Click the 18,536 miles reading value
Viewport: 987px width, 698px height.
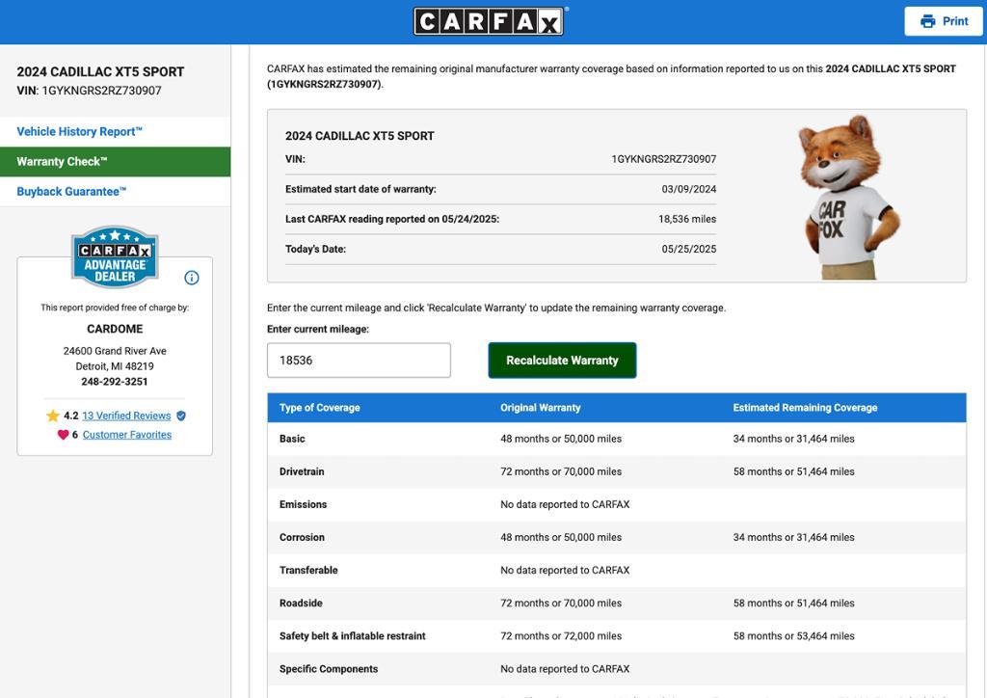687,219
